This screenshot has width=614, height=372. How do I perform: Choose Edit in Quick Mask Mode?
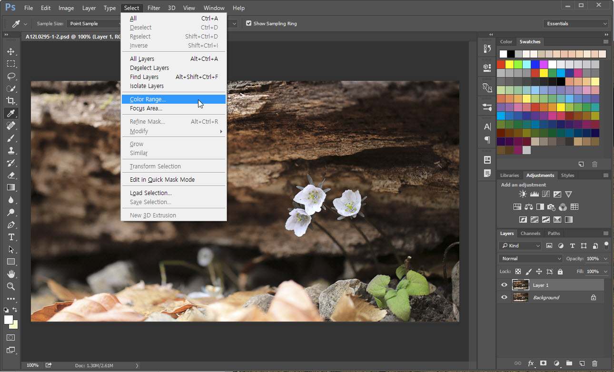[x=174, y=180]
